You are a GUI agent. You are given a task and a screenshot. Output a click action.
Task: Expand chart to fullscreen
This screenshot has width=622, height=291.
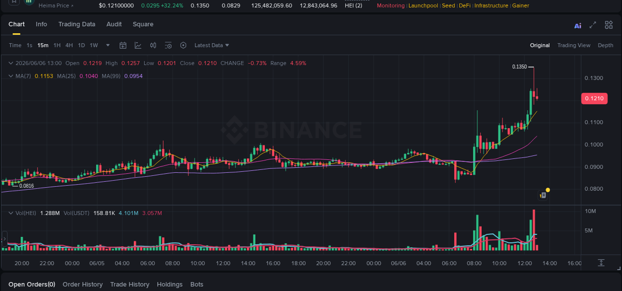coord(593,25)
